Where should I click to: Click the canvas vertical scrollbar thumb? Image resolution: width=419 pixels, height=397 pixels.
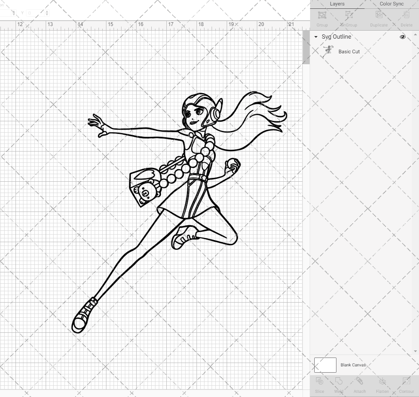(306, 47)
